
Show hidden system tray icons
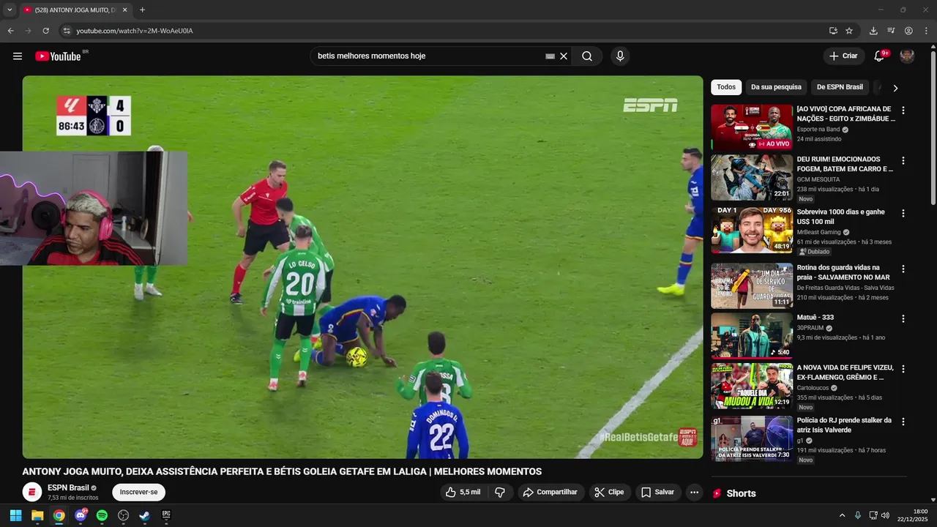coord(842,515)
